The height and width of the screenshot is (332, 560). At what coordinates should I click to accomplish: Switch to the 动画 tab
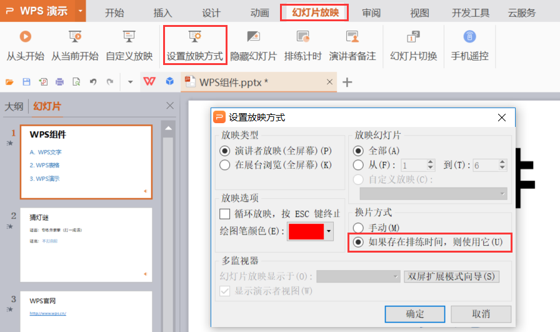(259, 13)
